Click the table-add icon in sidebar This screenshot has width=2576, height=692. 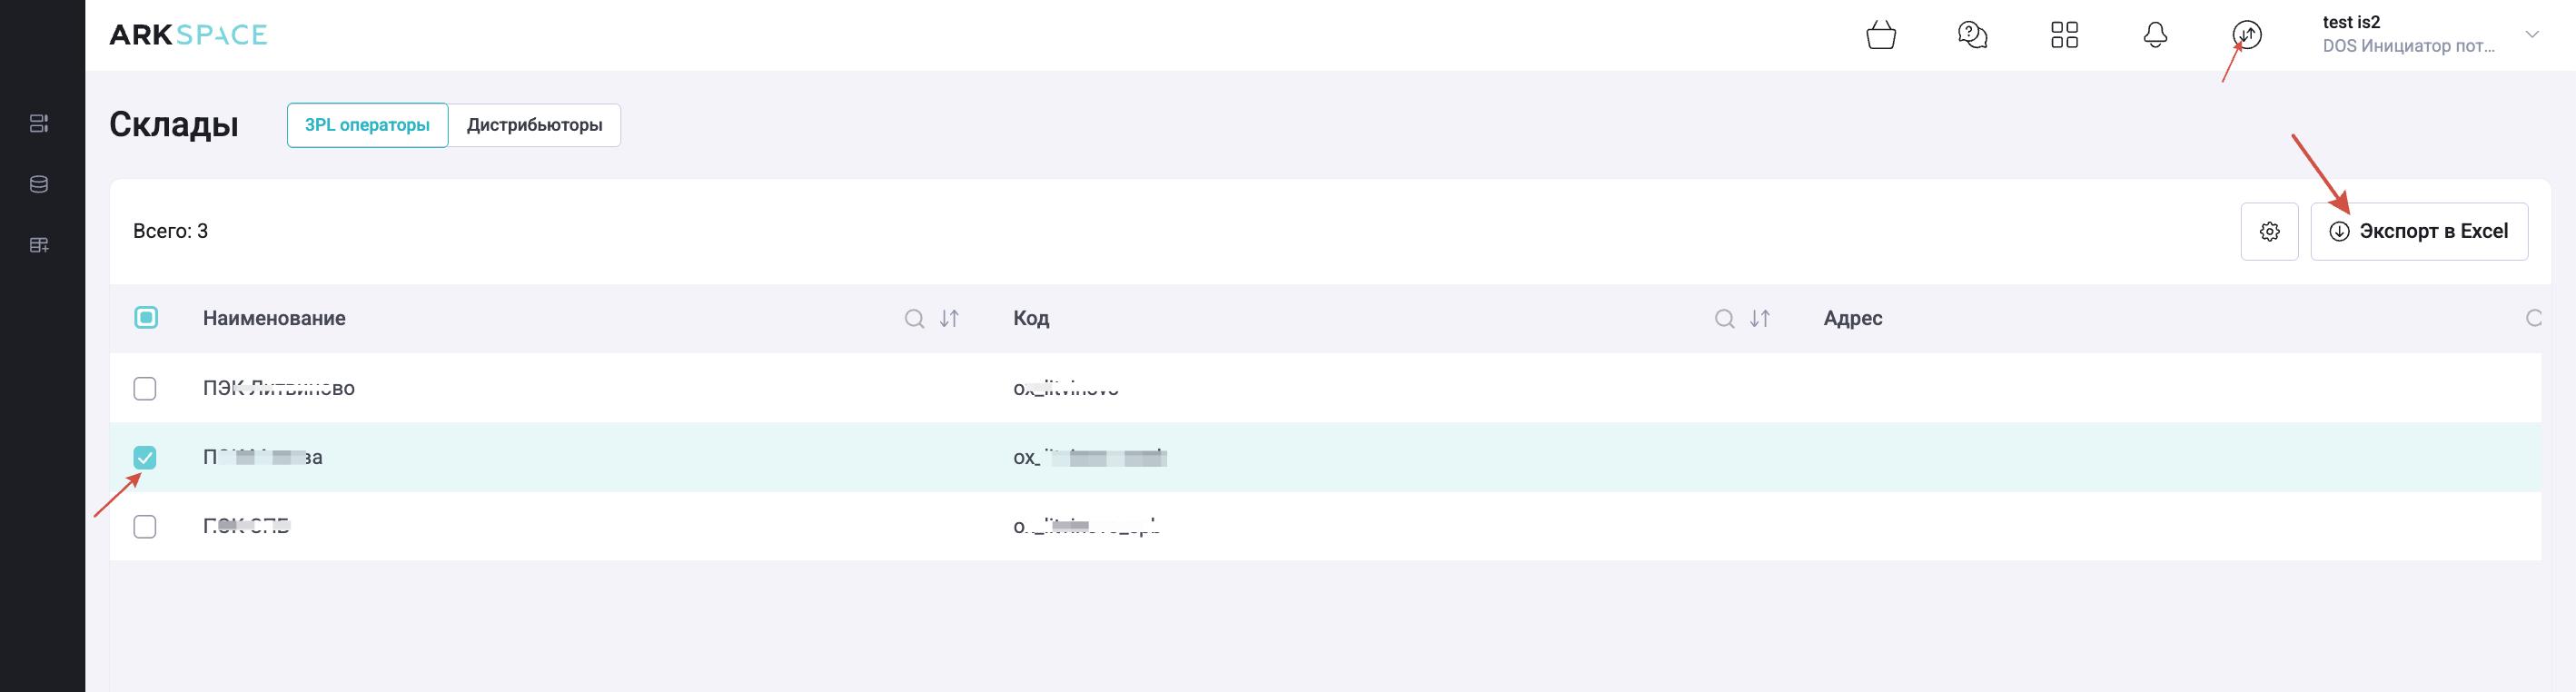pos(39,245)
